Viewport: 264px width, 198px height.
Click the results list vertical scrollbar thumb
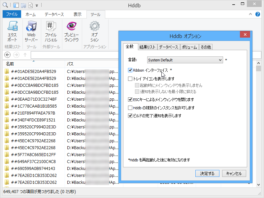click(258, 69)
